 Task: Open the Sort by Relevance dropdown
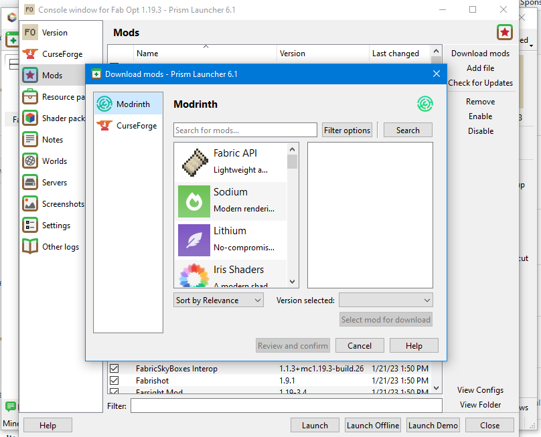click(218, 300)
